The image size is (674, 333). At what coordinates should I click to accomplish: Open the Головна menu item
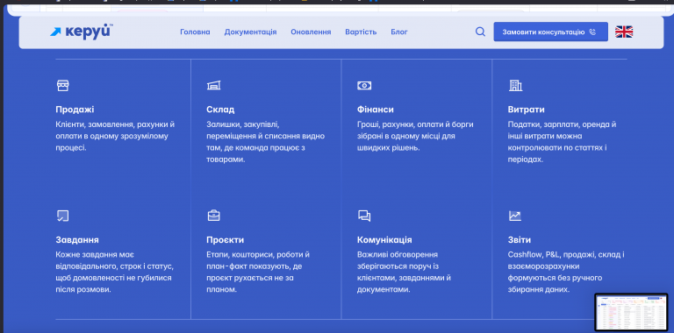[x=195, y=32]
